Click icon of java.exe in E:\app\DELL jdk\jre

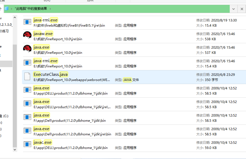point(27,103)
